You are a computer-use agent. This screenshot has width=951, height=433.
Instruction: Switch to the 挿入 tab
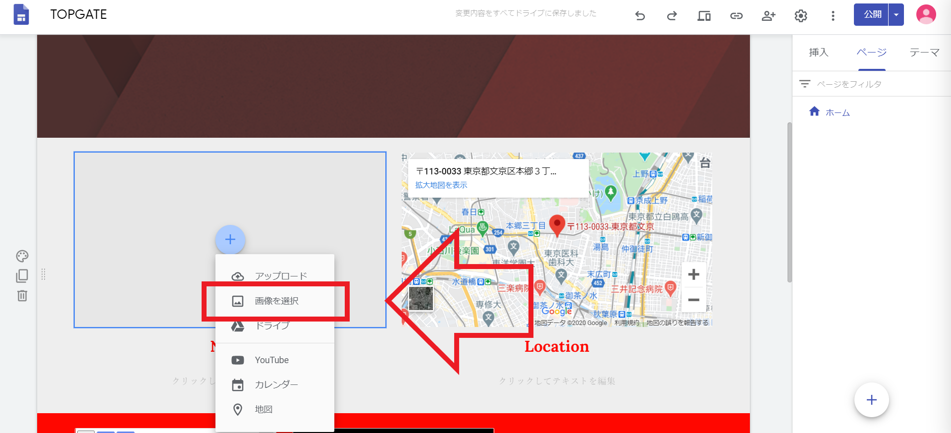(818, 53)
